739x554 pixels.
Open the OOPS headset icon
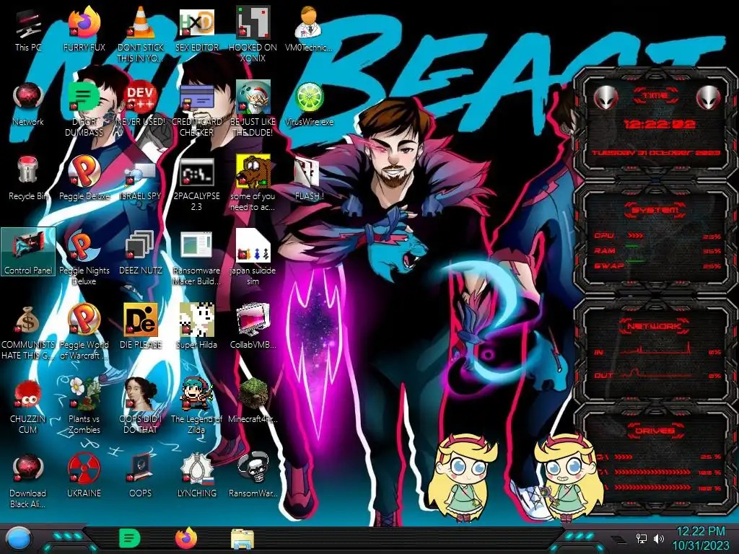(x=141, y=476)
